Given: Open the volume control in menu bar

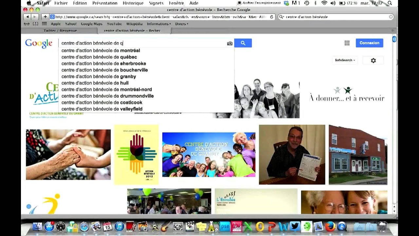Looking at the screenshot, I should [333, 3].
